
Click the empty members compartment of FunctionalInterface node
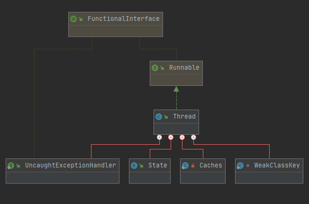click(116, 31)
